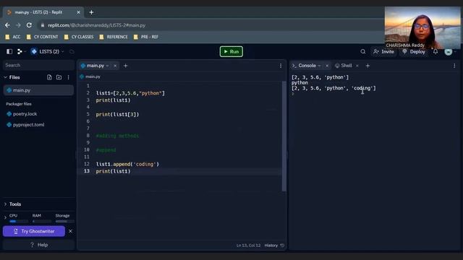The height and width of the screenshot is (260, 463).
Task: Click the replit.com address bar
Action: pos(211,25)
